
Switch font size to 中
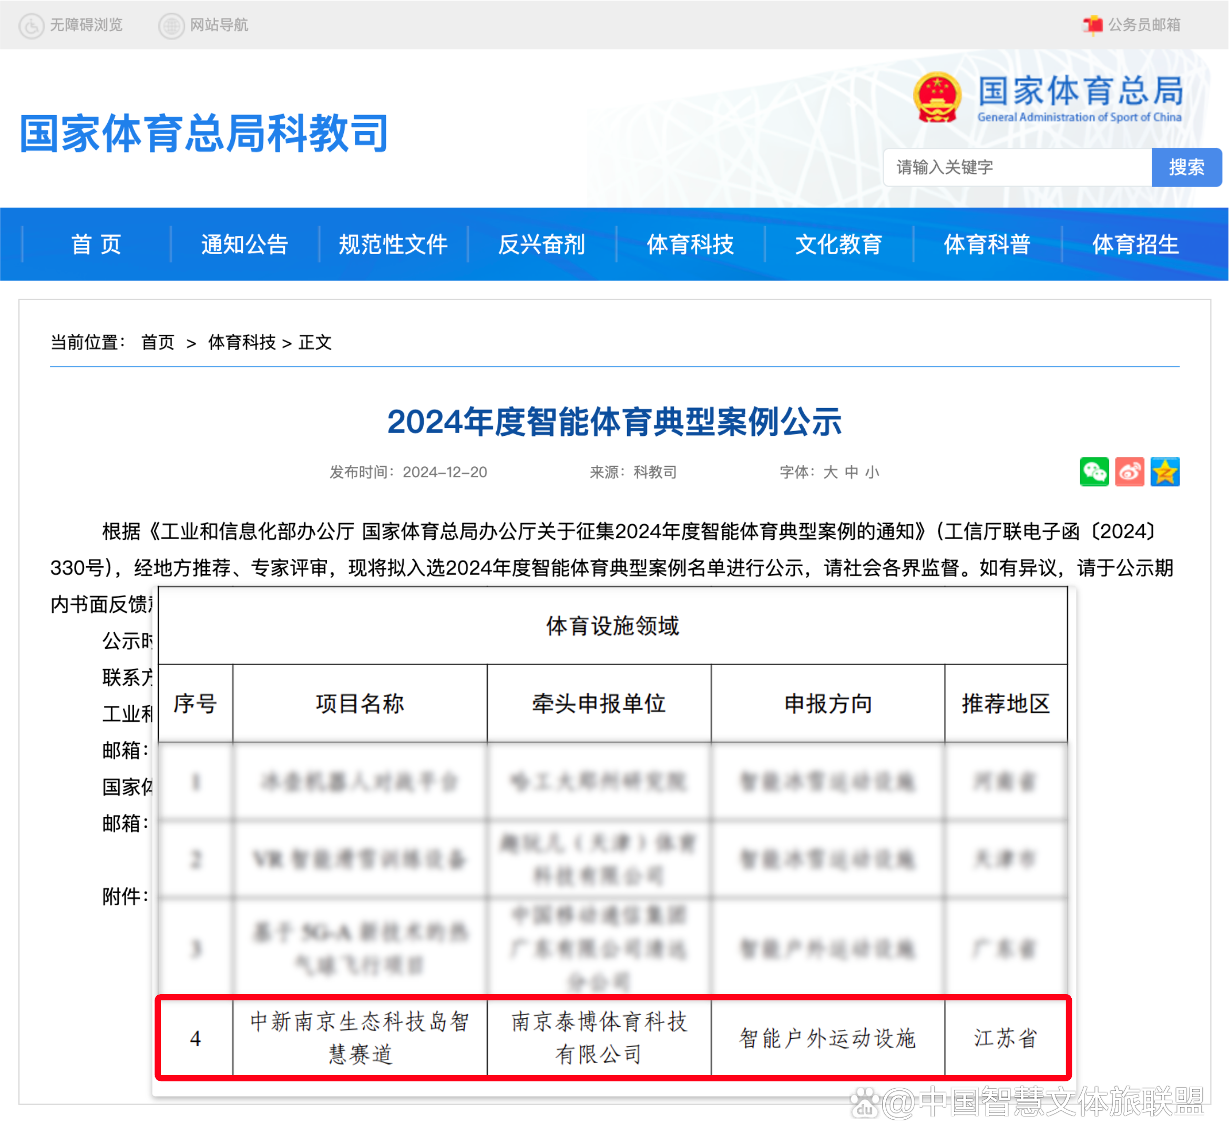(851, 472)
